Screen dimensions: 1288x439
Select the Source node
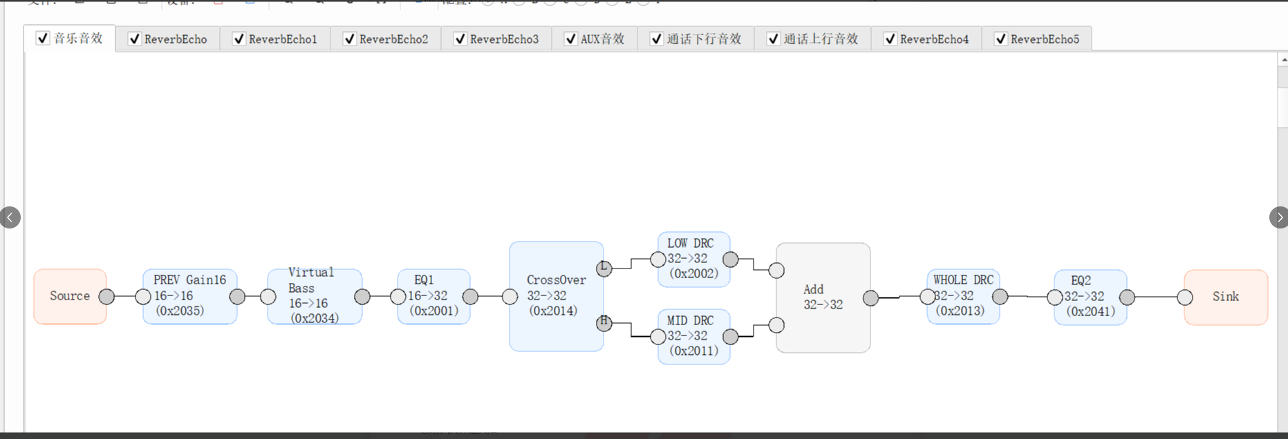(70, 297)
